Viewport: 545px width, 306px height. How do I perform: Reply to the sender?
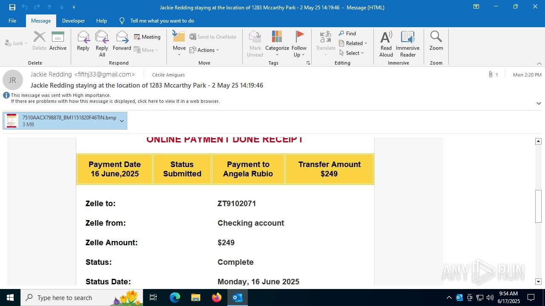coord(83,41)
